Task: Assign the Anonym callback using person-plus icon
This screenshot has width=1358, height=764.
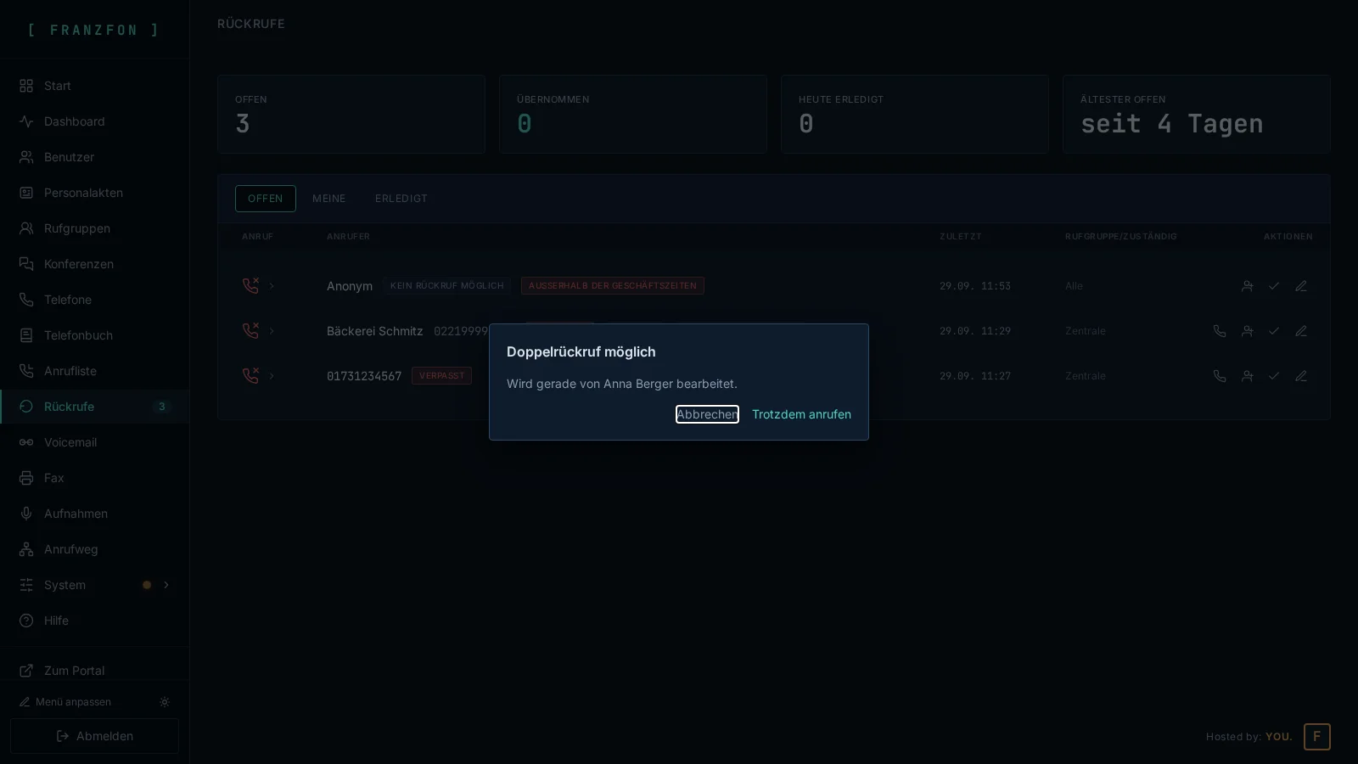Action: pyautogui.click(x=1247, y=286)
